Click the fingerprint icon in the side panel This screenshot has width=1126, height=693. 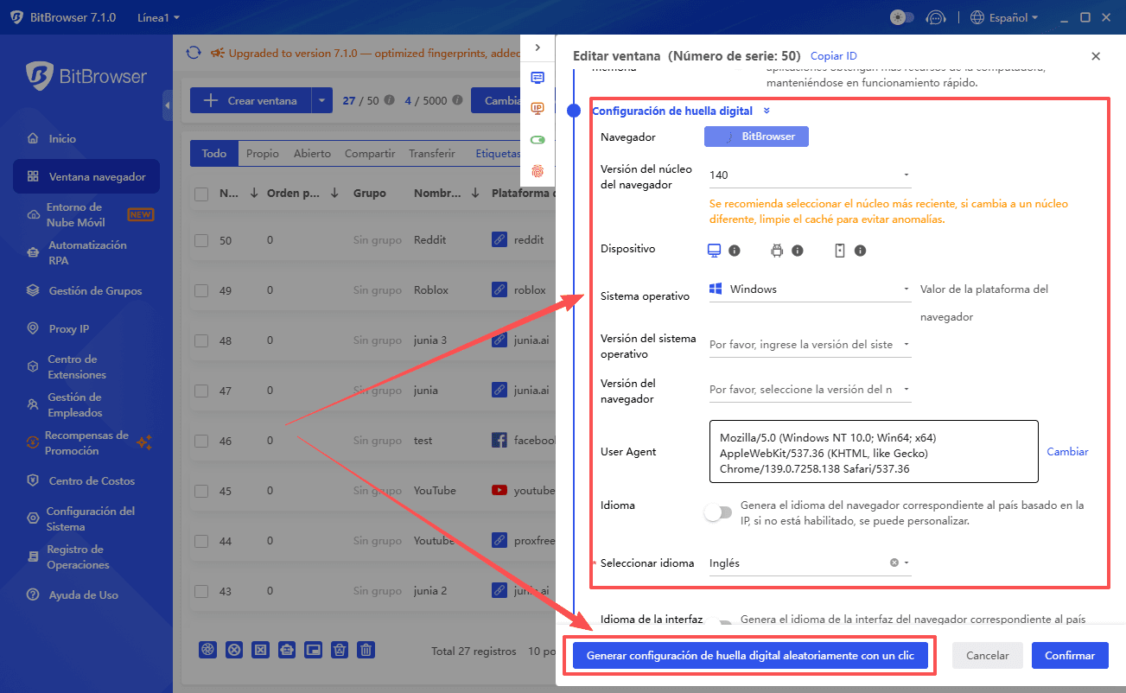538,172
